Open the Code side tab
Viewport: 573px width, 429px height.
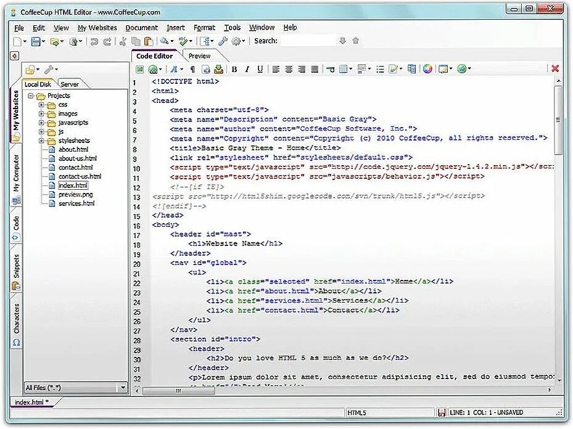pos(16,227)
